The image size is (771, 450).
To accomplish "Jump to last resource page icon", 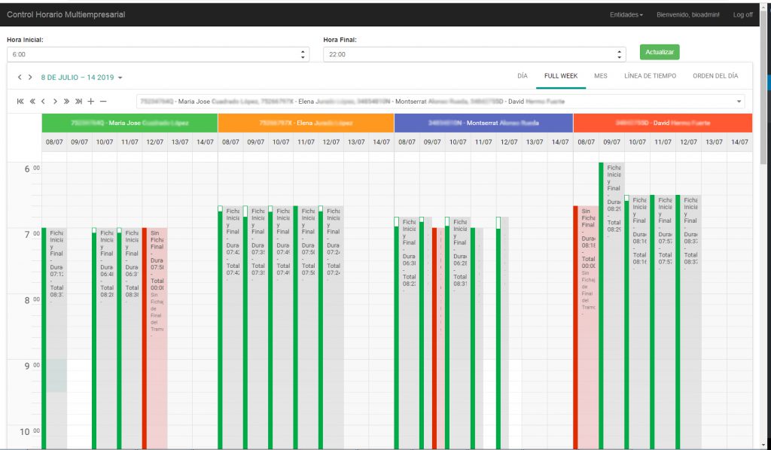I will [x=78, y=101].
